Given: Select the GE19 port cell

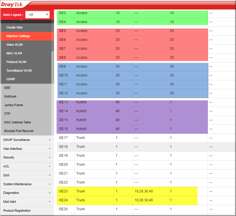Looking at the screenshot, I should click(66, 156).
